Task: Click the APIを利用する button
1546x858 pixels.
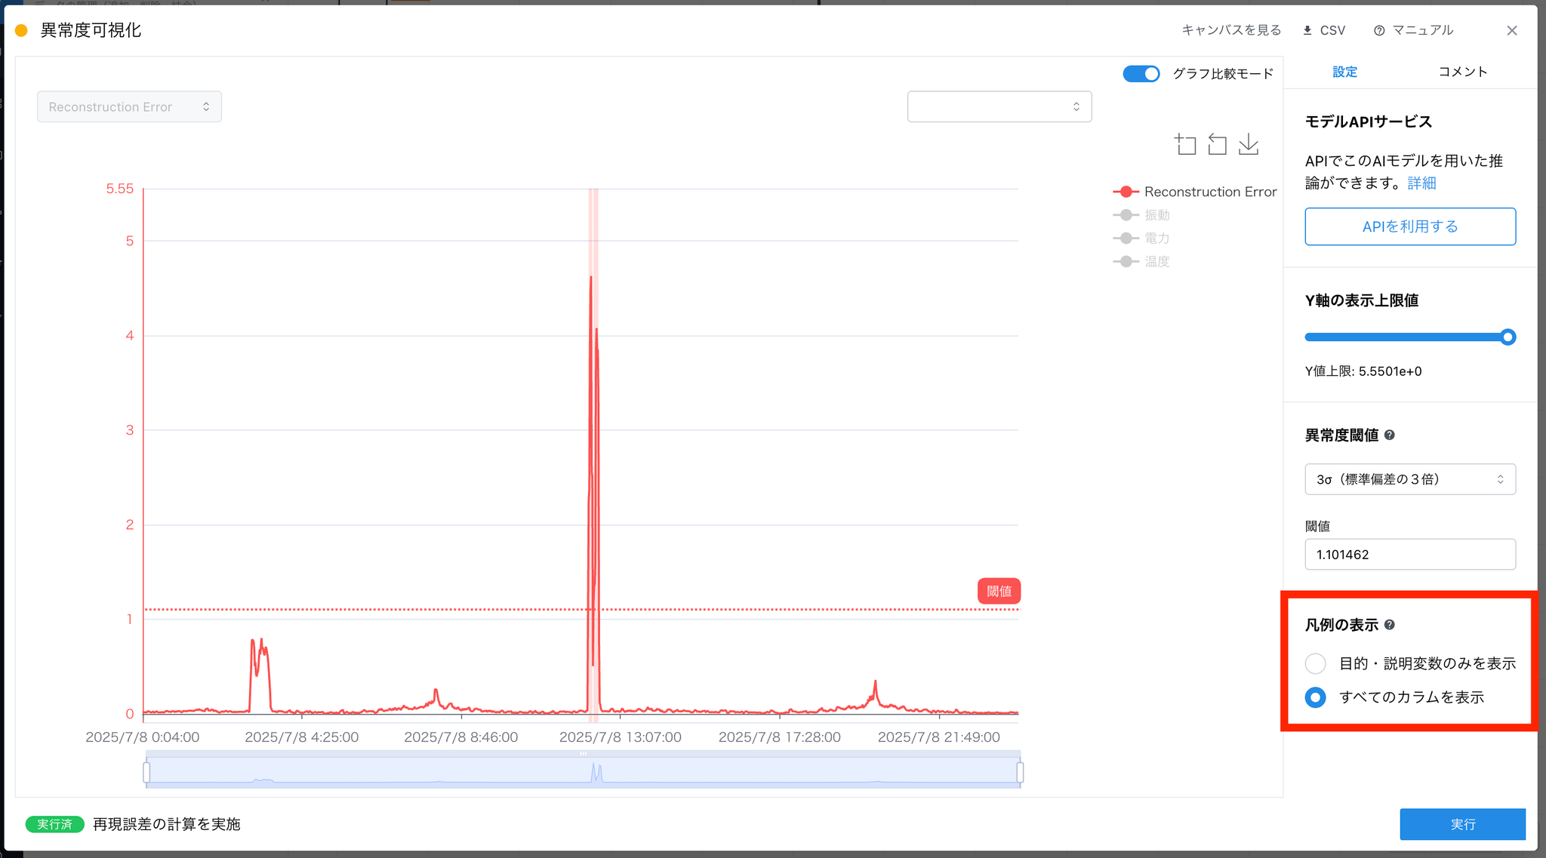Action: pos(1409,226)
